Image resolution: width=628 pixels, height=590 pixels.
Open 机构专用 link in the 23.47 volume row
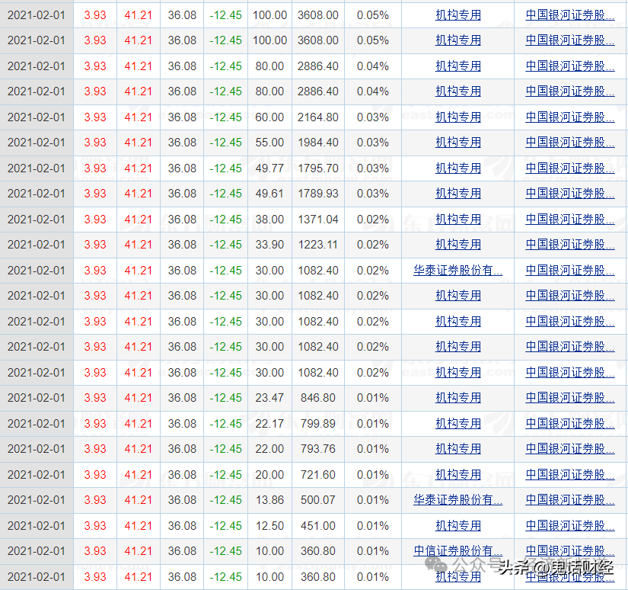pos(458,397)
